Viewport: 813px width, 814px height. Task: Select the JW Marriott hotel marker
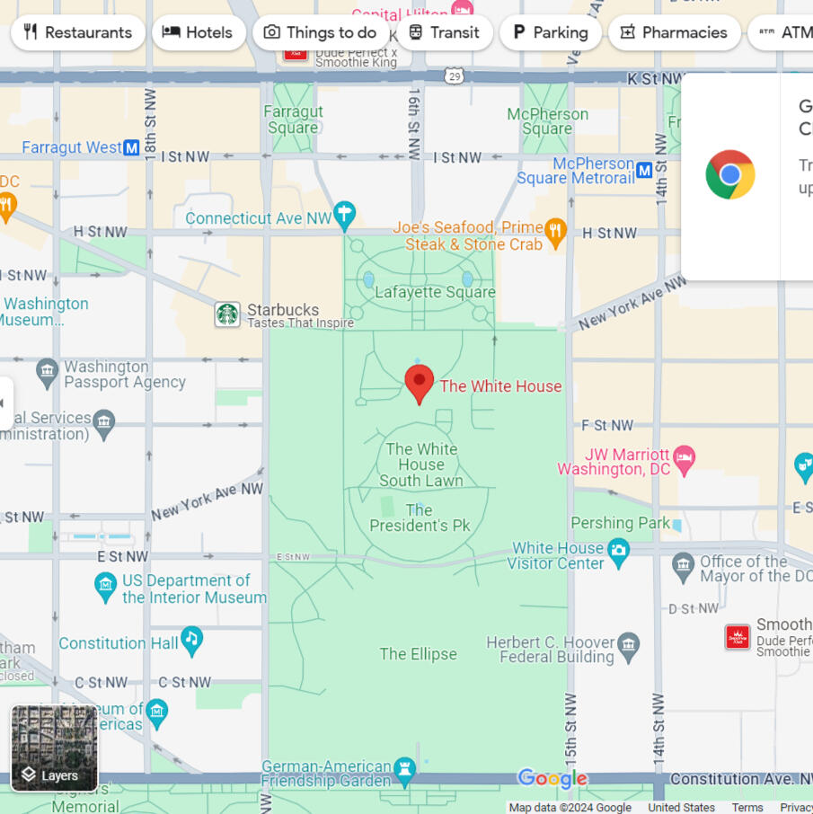click(x=685, y=459)
